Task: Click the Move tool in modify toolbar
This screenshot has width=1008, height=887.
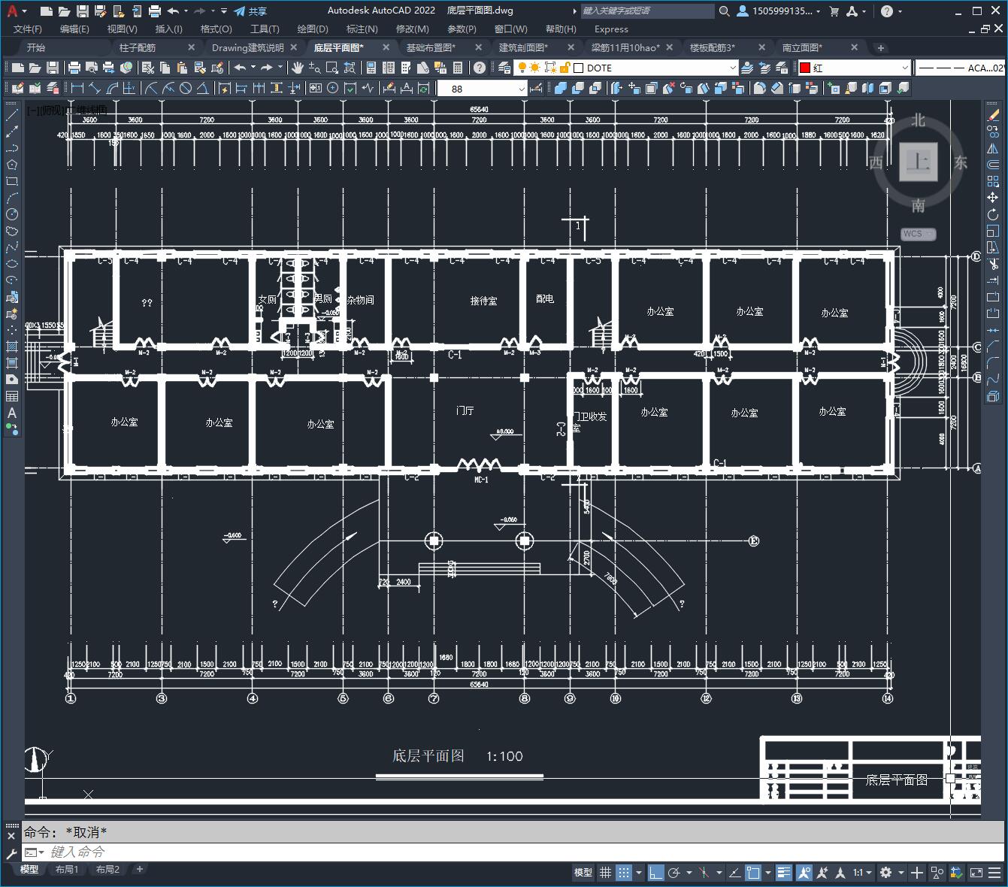Action: [993, 198]
